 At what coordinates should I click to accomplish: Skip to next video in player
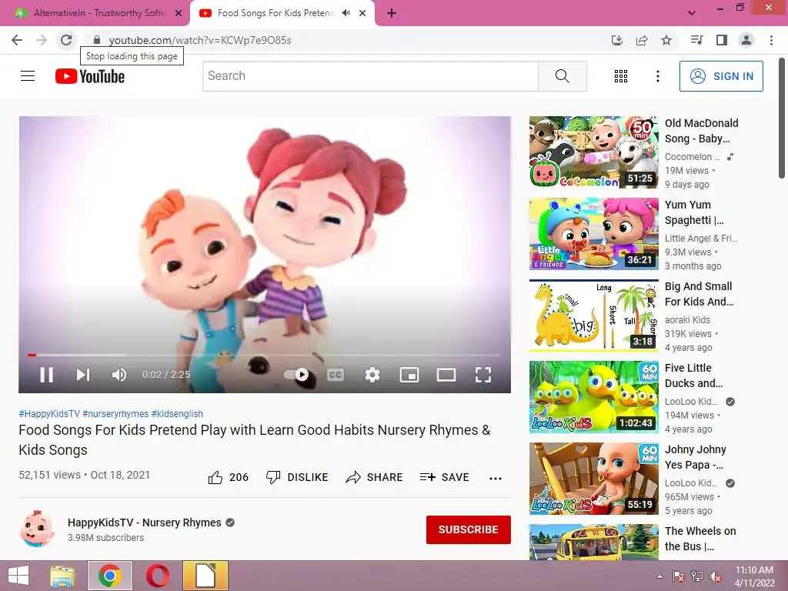pyautogui.click(x=83, y=375)
